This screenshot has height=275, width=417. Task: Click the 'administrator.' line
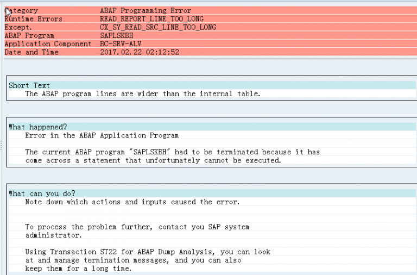53,235
